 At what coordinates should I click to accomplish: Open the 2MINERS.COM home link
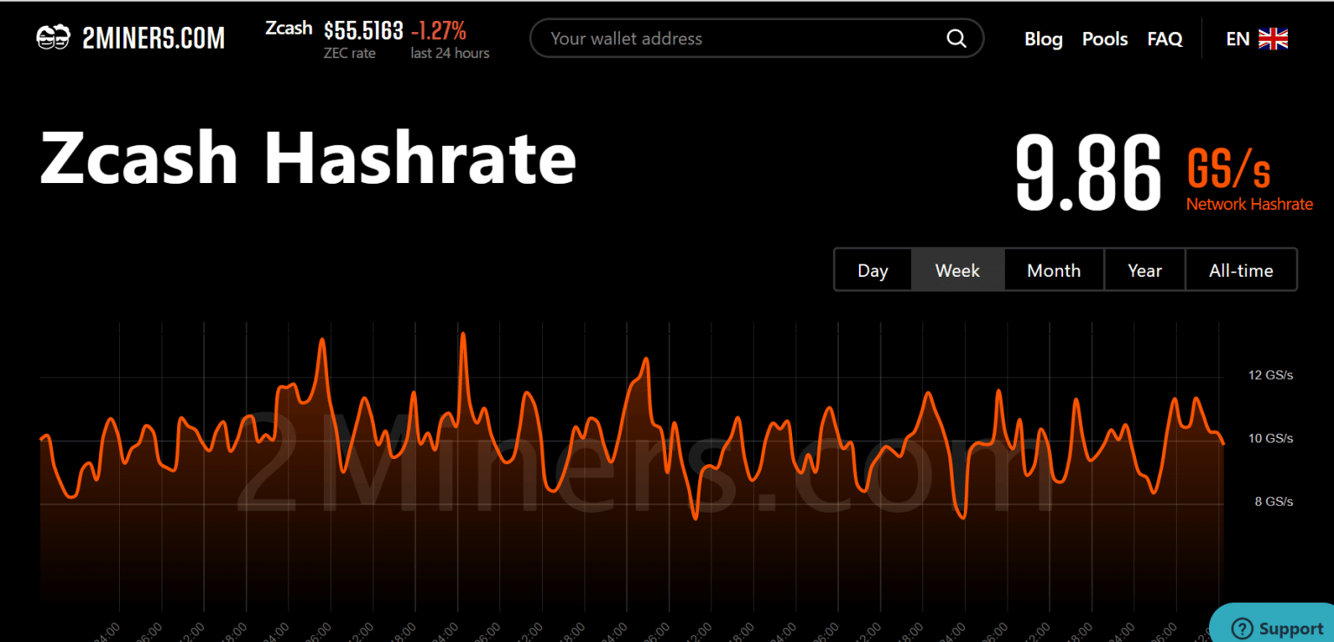pos(130,38)
